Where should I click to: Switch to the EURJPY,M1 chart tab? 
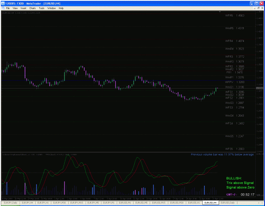[x=109, y=203]
